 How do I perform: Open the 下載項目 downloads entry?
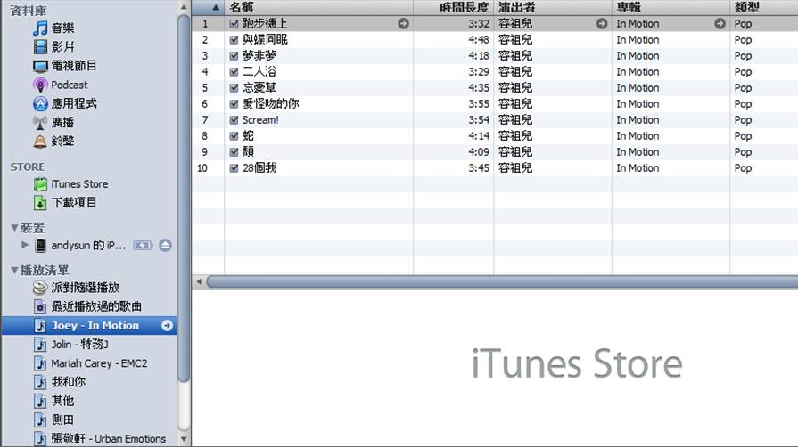tap(74, 203)
